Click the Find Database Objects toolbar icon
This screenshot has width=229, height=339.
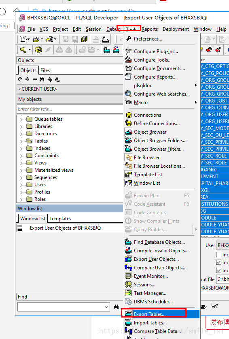point(106,50)
